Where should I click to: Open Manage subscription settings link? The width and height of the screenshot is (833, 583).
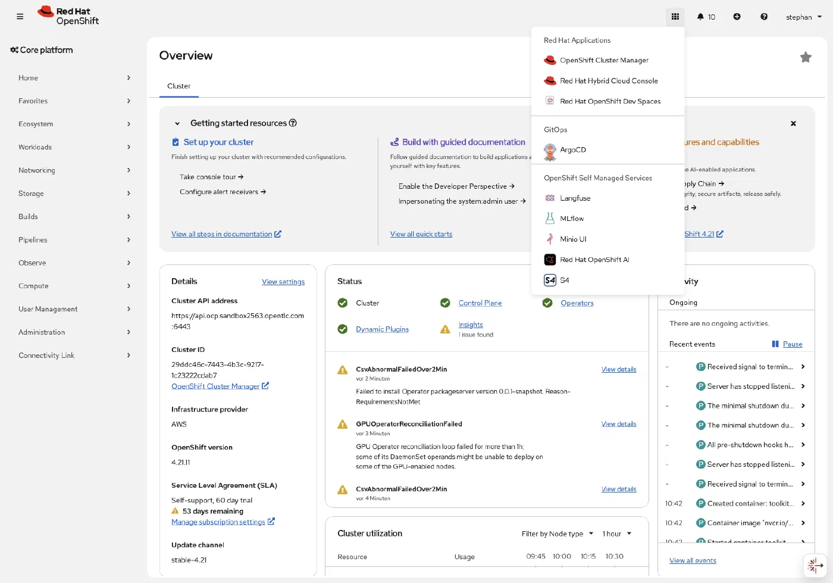[x=223, y=522]
